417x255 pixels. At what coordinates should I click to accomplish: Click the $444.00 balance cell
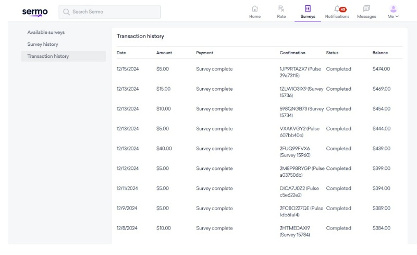382,129
